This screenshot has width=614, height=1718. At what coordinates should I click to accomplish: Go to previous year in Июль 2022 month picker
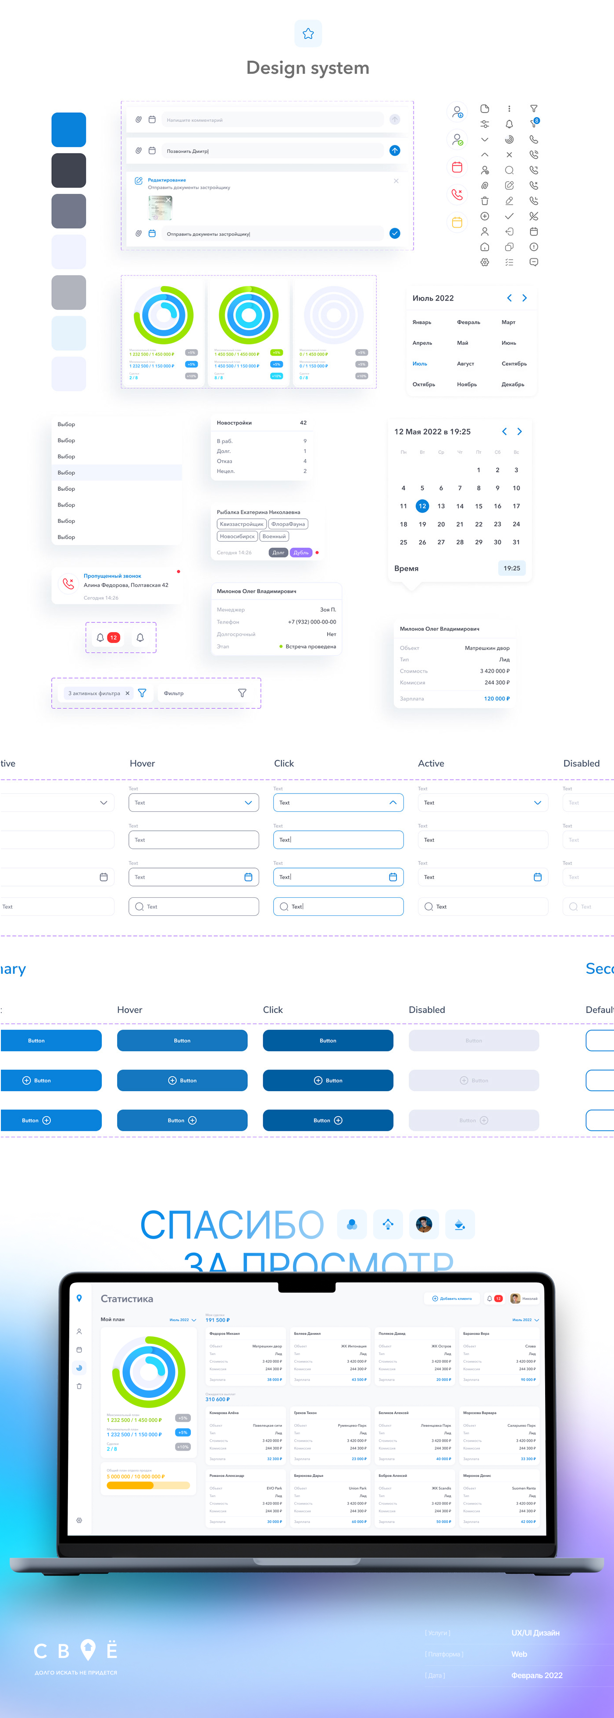[509, 298]
